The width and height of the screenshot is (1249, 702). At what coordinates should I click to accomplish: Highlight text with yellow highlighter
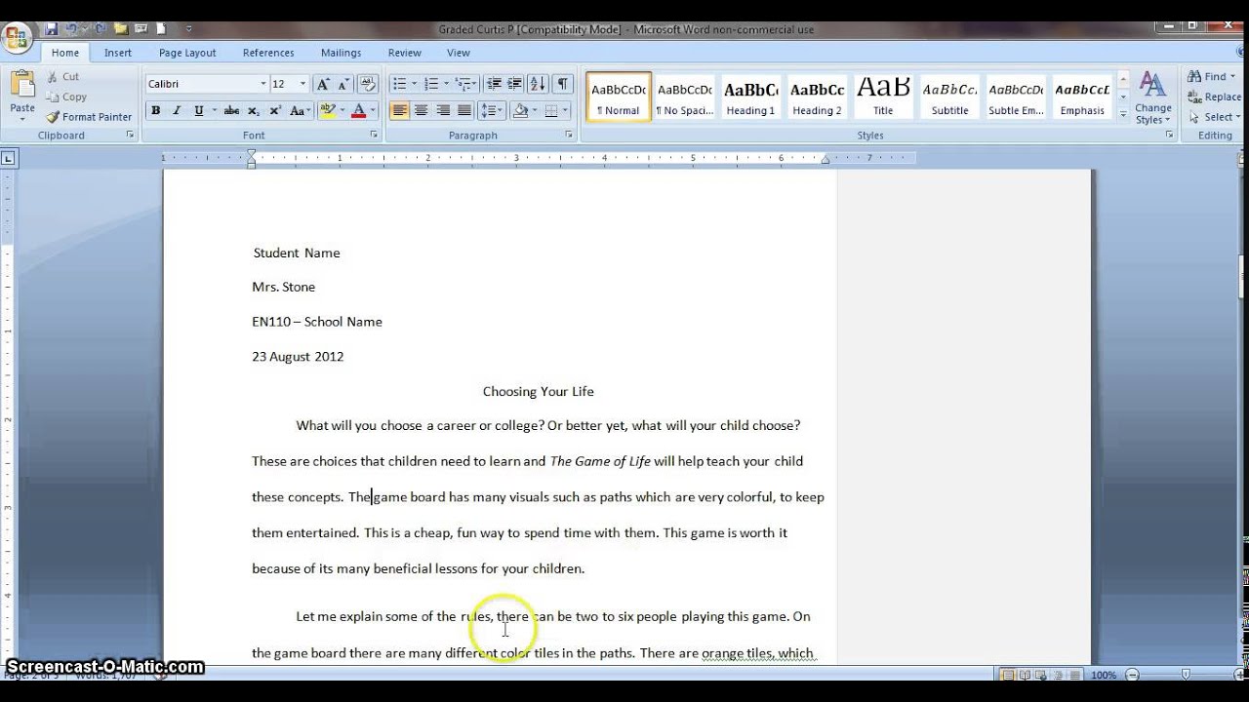point(328,111)
